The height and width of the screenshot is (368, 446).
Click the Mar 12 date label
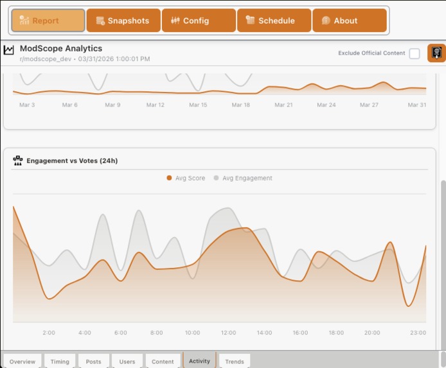tap(156, 105)
